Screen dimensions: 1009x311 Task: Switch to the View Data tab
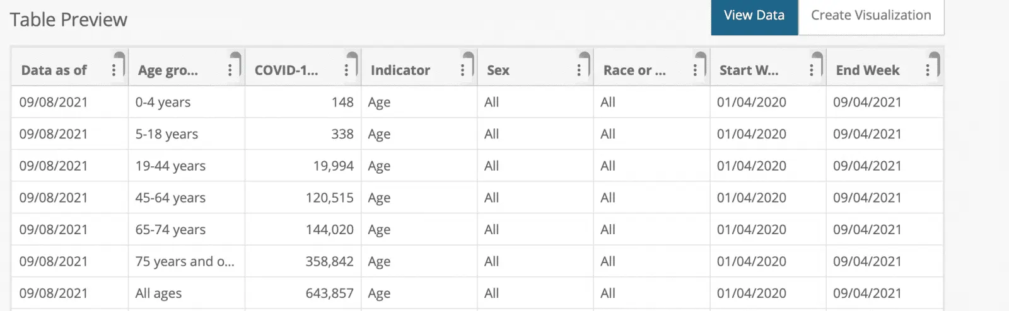(754, 16)
